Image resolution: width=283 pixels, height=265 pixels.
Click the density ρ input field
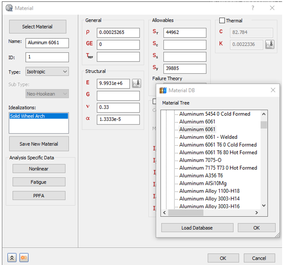118,33
